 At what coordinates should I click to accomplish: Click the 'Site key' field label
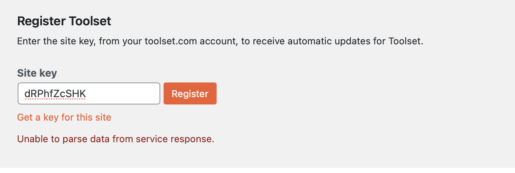click(x=37, y=73)
